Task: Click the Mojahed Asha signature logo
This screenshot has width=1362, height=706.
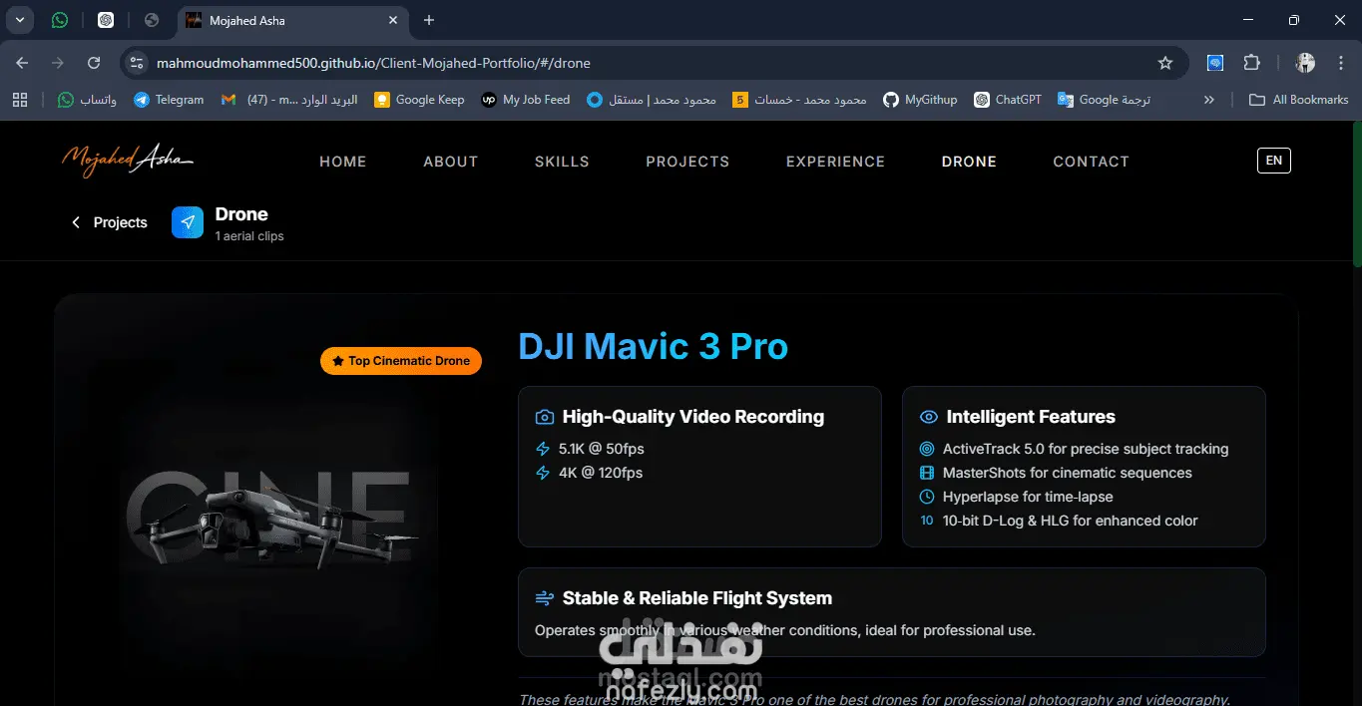Action: (127, 160)
